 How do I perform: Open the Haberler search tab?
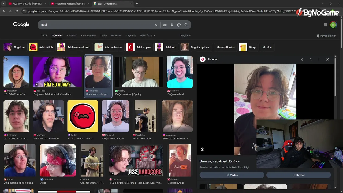[116, 36]
